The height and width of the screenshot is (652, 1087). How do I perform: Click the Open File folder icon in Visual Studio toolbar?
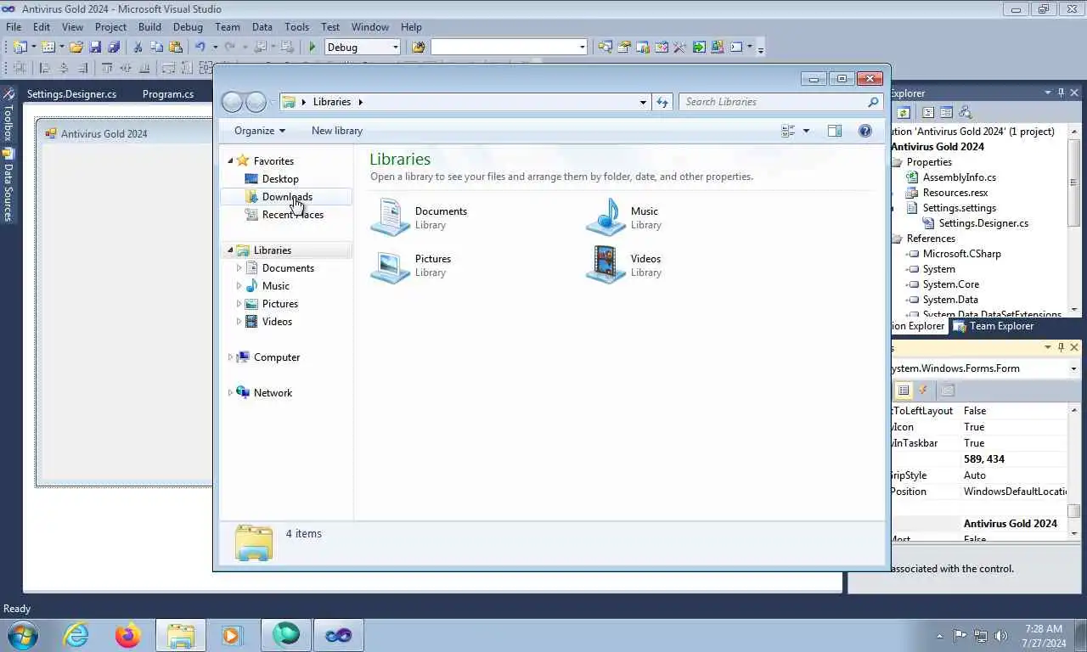pyautogui.click(x=76, y=47)
